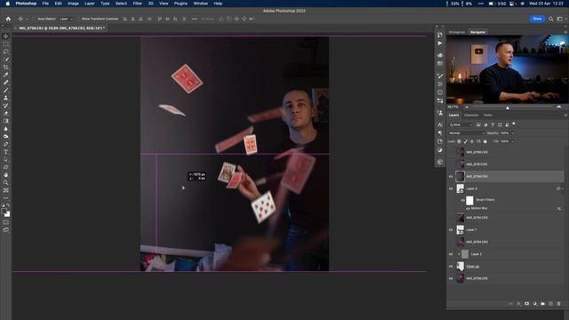The height and width of the screenshot is (320, 569).
Task: Hide the Layer 1 layer
Action: point(451,229)
